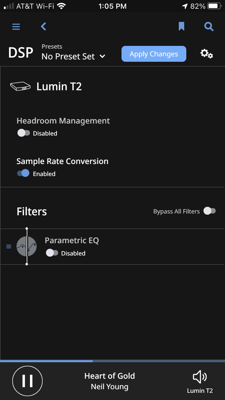
Task: Turn on Bypass All Filters
Action: tap(209, 211)
